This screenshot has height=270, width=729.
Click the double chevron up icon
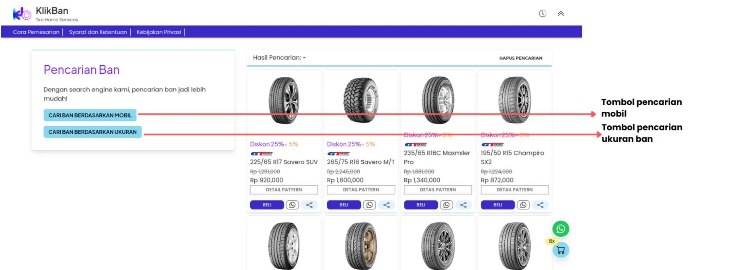(x=561, y=14)
